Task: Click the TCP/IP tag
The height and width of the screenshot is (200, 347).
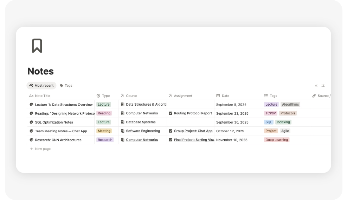Action: coord(271,113)
